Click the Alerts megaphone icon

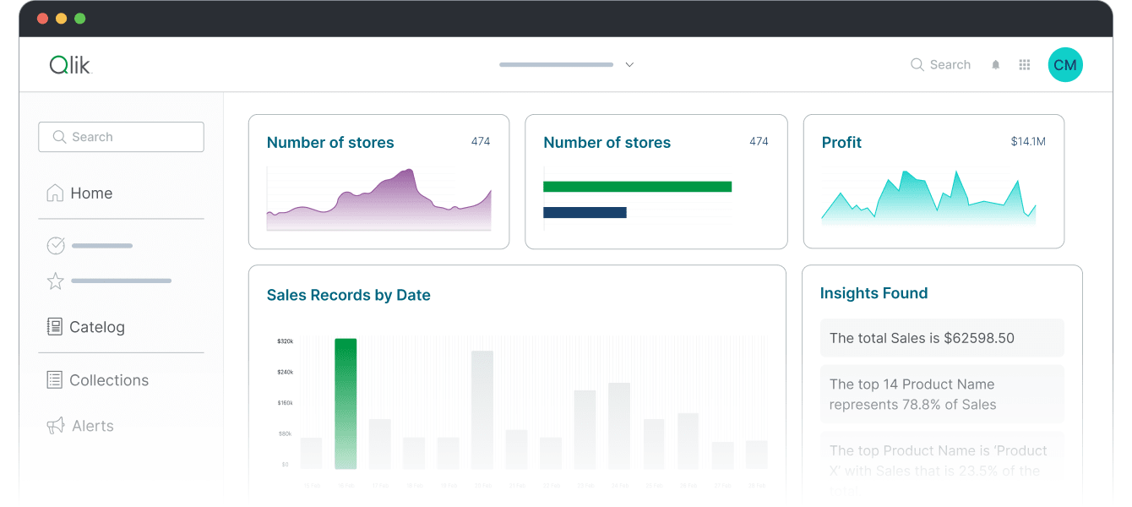(55, 425)
